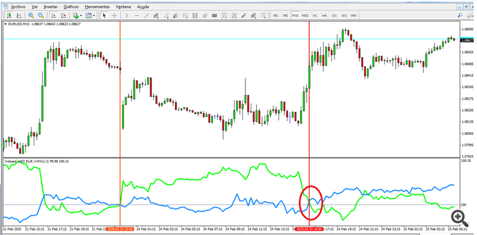Click the 100.35 indicator scale value
477x235 pixels.
[466, 160]
